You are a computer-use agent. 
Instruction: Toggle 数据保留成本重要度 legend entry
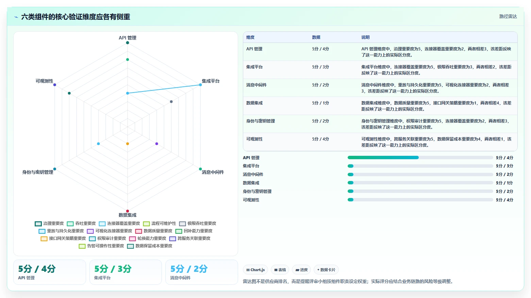150,246
